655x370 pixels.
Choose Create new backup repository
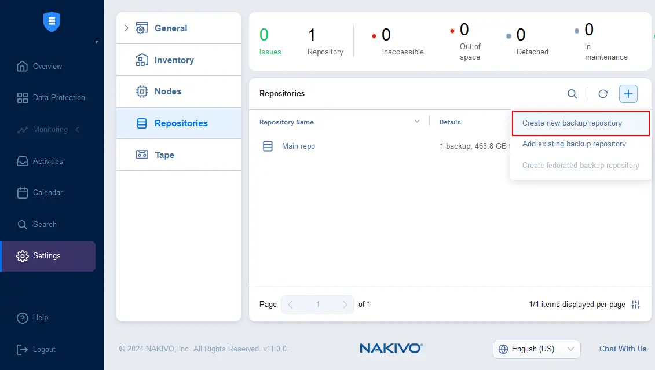tap(581, 123)
